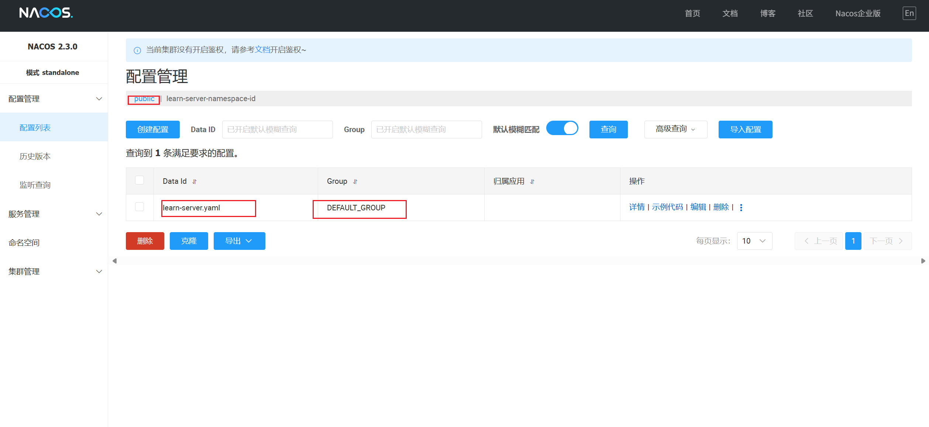Click the Group column sort icon

355,182
